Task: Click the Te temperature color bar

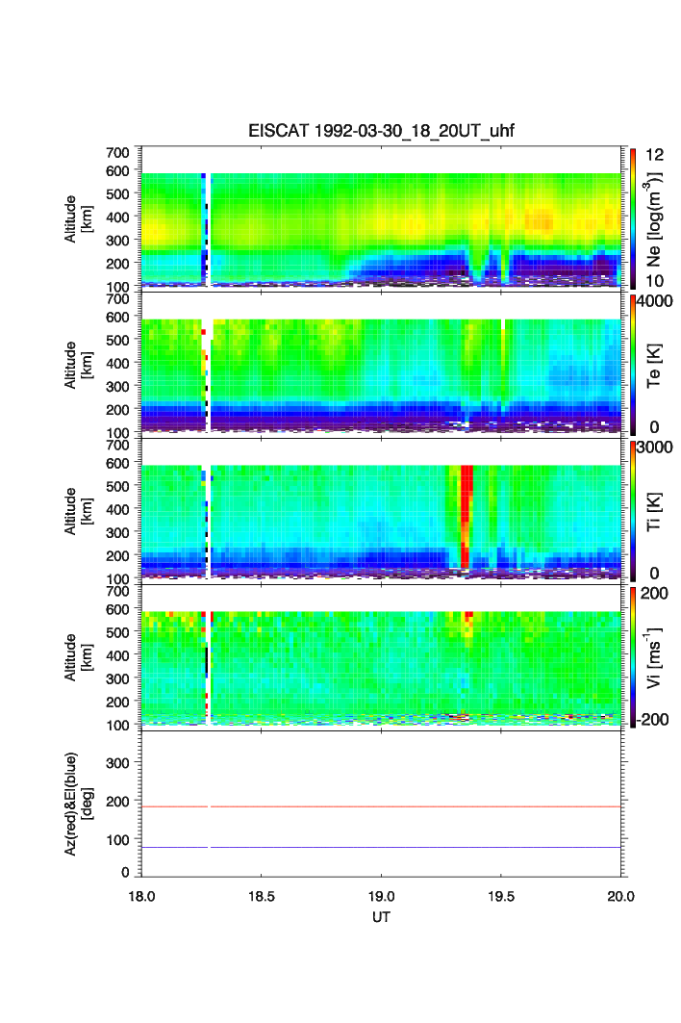Action: (x=633, y=365)
